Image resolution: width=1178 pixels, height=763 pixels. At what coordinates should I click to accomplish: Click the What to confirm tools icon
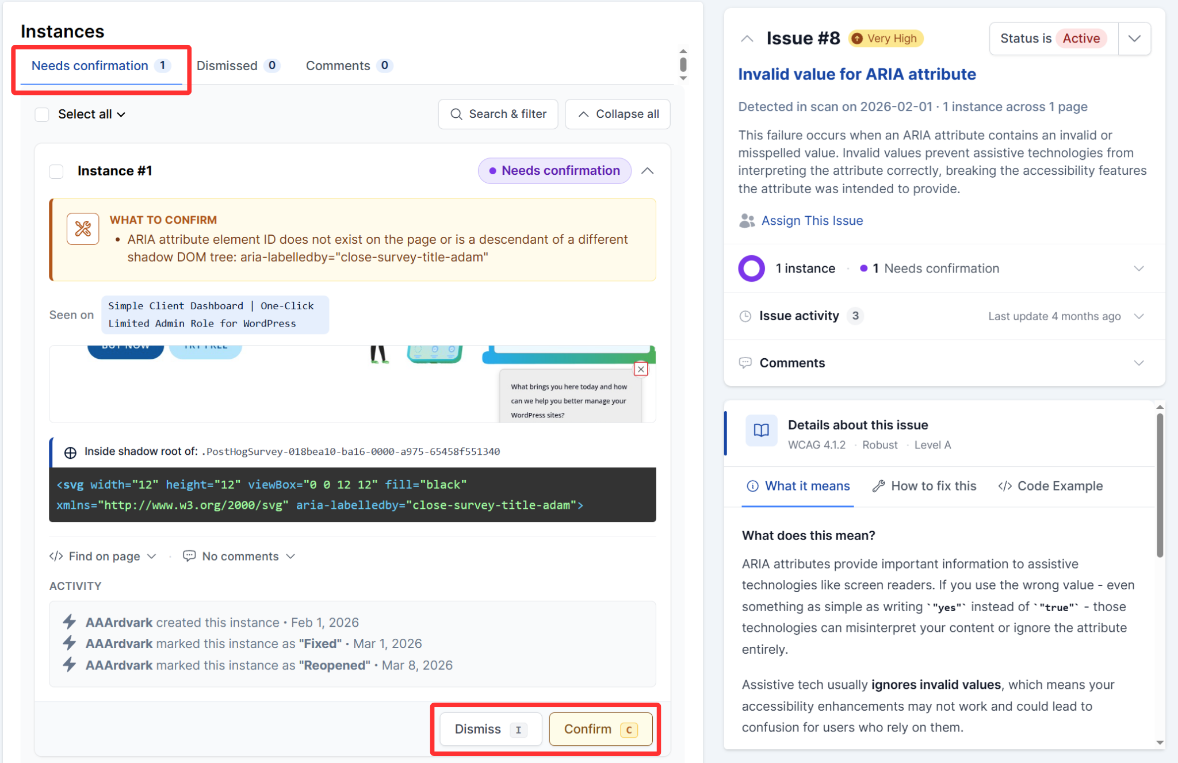83,229
